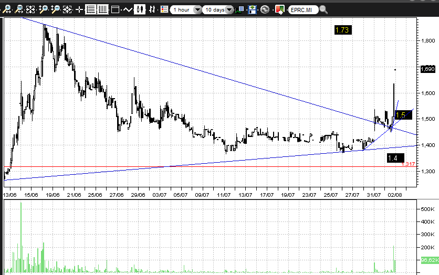Click the EPRC.MI symbol input field

(x=303, y=9)
